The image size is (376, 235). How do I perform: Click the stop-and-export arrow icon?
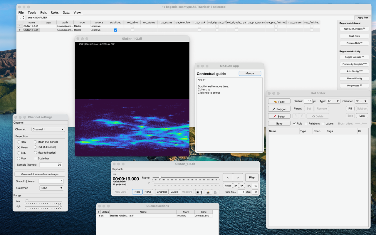(199, 192)
